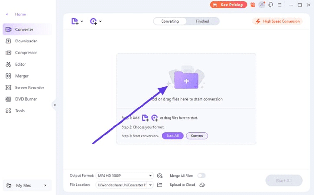Screen dimensions: 315x195
Task: Click the See Pricing button
Action: coord(228,5)
